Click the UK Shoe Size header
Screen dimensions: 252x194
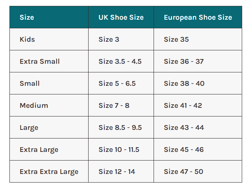coord(121,17)
